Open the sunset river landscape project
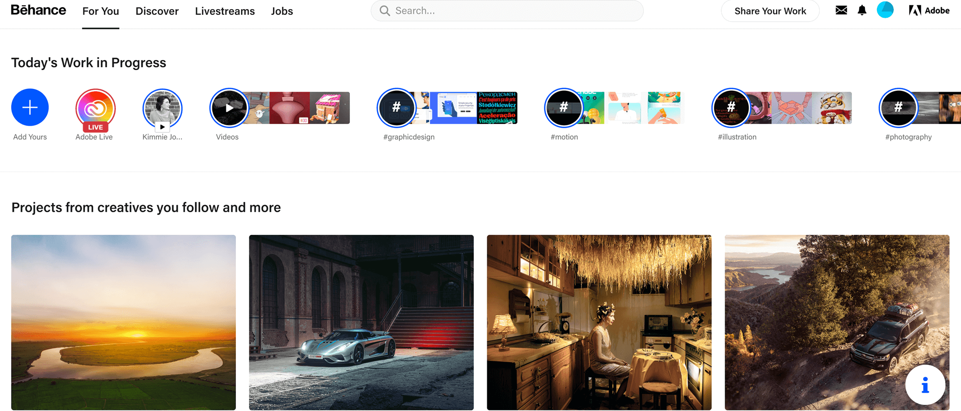The image size is (961, 411). coord(123,322)
